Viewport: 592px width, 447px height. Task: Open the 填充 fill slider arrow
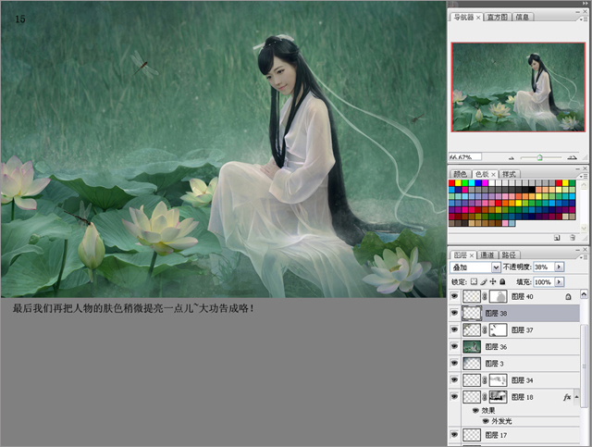[559, 282]
